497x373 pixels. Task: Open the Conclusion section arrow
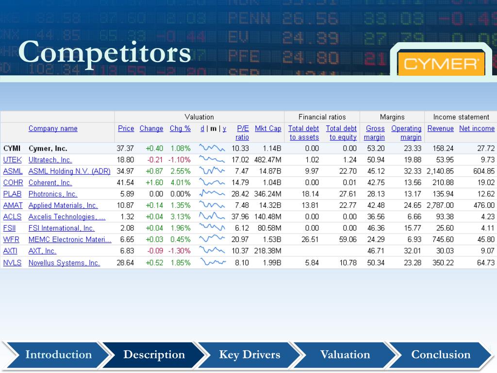(x=441, y=355)
